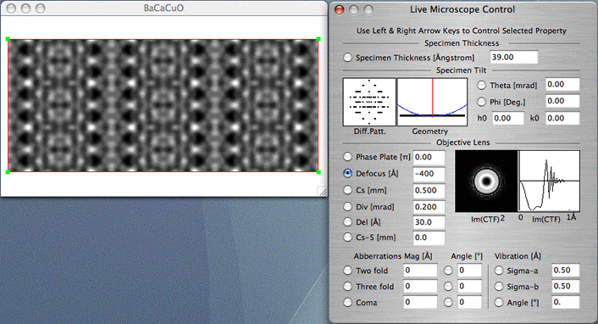Click the bottom-right green selection handle

[318, 172]
